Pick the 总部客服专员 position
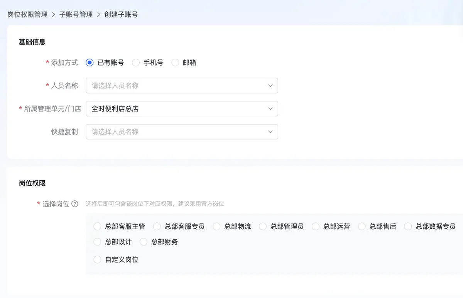Screen dimensions: 463x298 coord(157,227)
